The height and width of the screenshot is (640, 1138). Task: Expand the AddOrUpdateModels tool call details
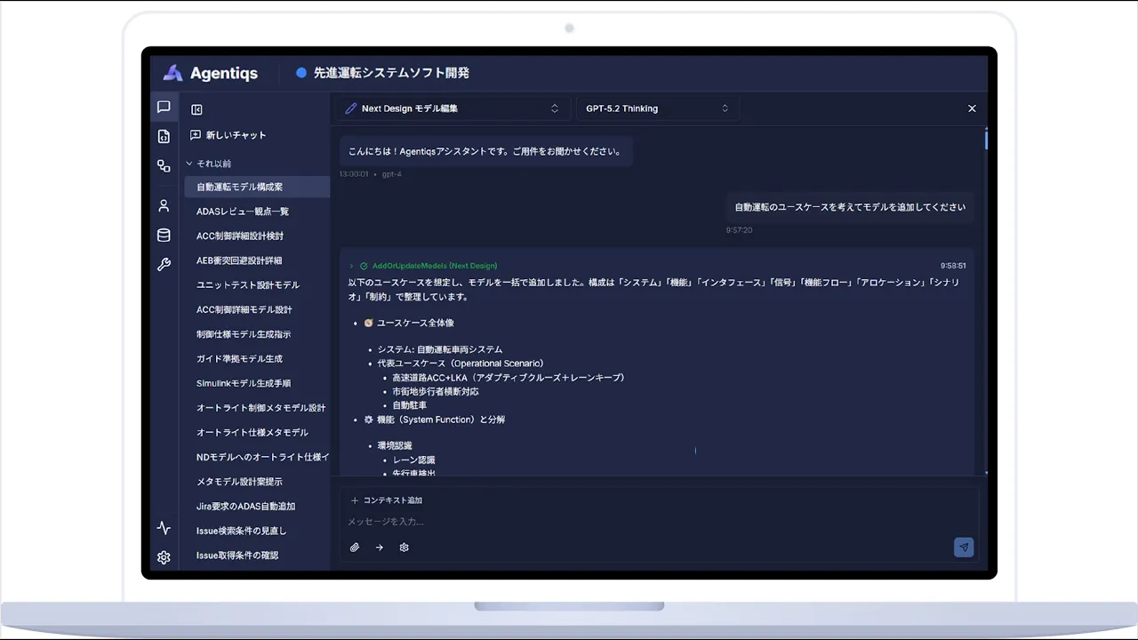351,266
